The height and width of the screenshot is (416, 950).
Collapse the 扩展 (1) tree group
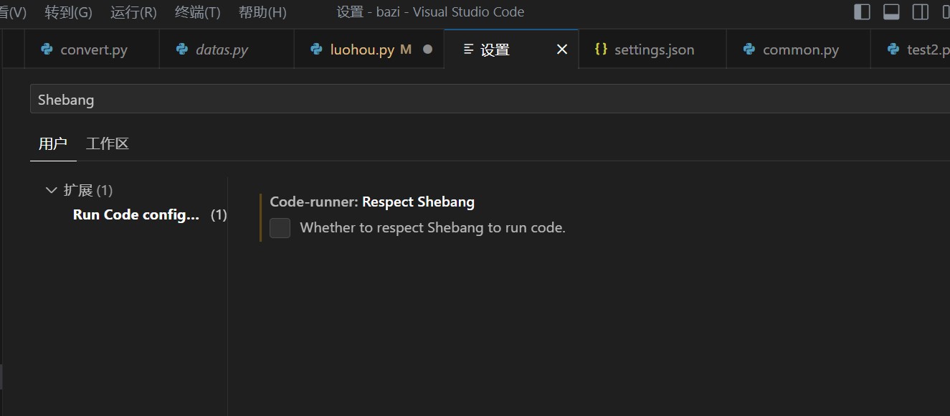pos(51,190)
